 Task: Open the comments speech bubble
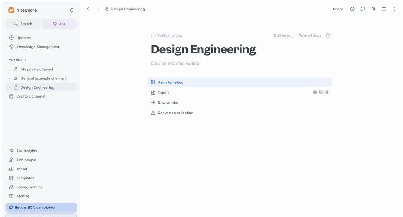click(x=363, y=9)
